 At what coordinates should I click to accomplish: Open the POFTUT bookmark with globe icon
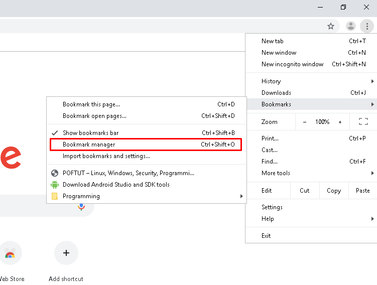click(147, 173)
